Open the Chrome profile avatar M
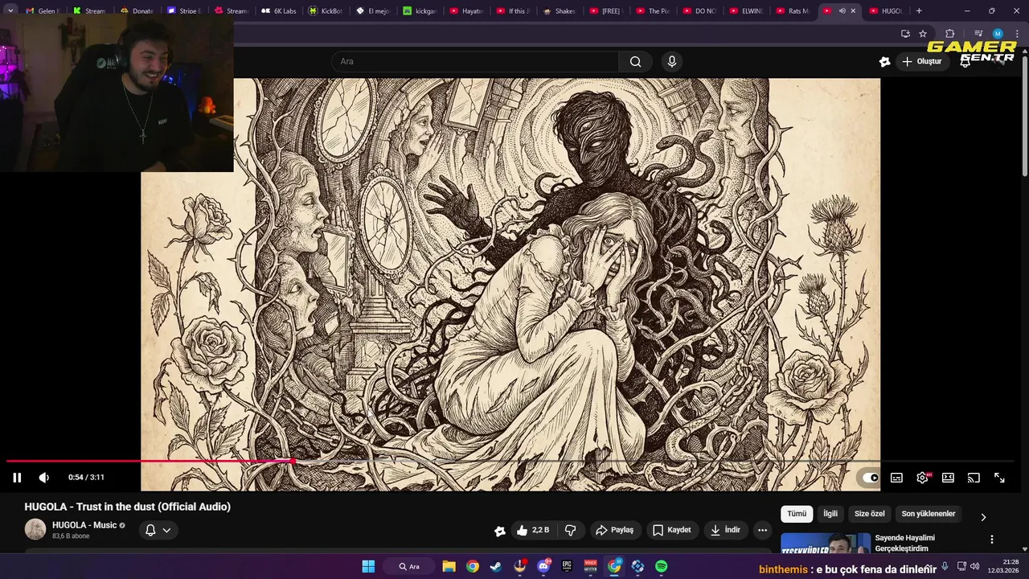 998,34
